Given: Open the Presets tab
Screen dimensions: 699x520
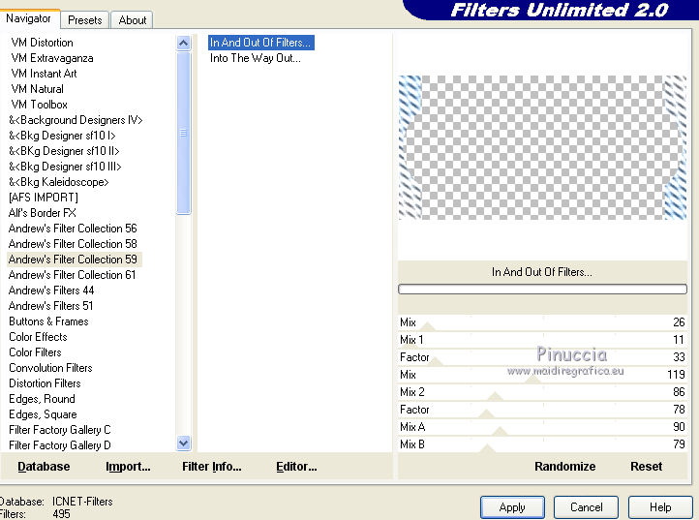Looking at the screenshot, I should [x=84, y=20].
